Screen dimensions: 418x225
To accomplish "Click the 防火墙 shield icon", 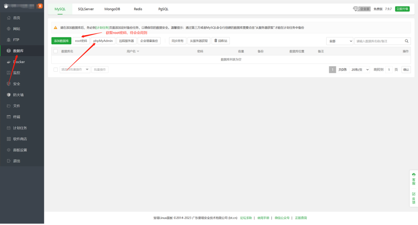I will (x=9, y=95).
